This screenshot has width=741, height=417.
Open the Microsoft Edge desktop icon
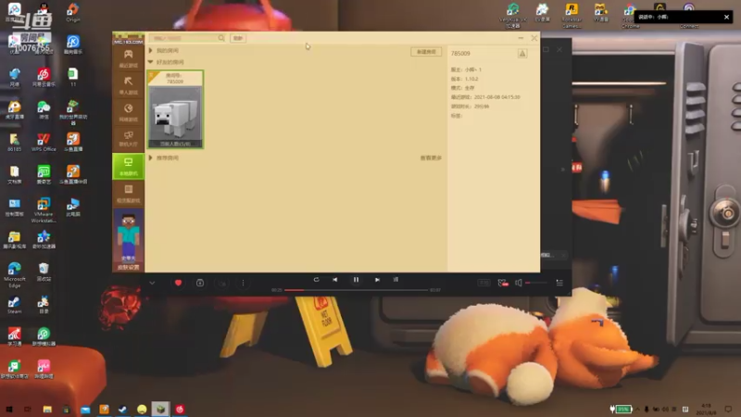point(14,274)
